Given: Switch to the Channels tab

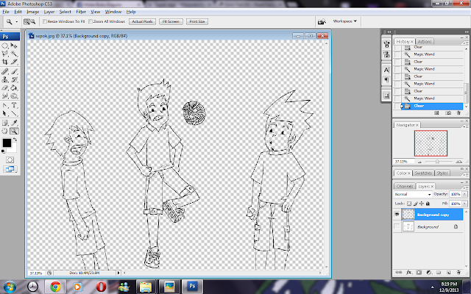Looking at the screenshot, I should 405,186.
